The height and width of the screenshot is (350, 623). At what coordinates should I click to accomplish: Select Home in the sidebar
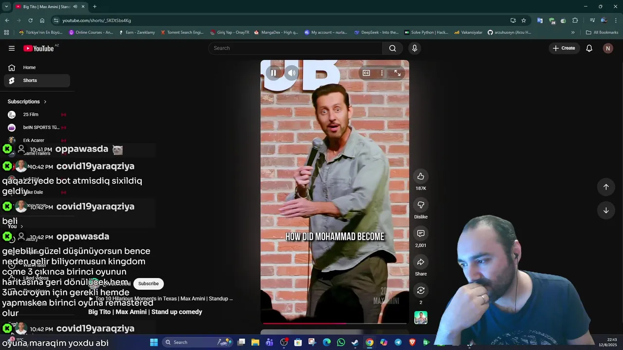pos(37,68)
